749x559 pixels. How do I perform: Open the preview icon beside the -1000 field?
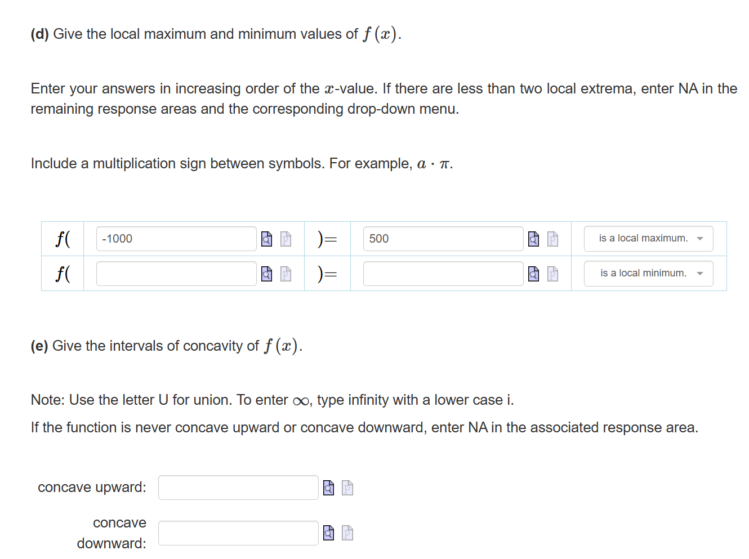(266, 239)
